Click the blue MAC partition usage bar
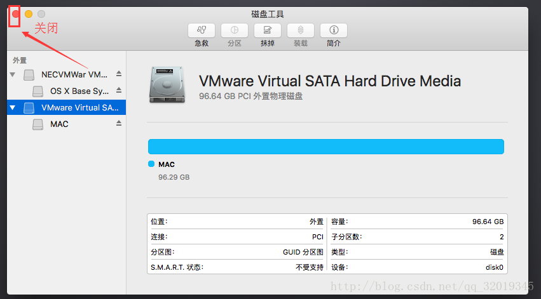The height and width of the screenshot is (299, 541). (326, 147)
